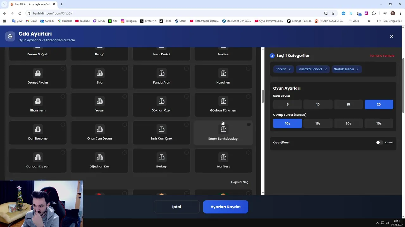Select the Gökhan Özen category icon
The height and width of the screenshot is (227, 405).
coord(161,101)
